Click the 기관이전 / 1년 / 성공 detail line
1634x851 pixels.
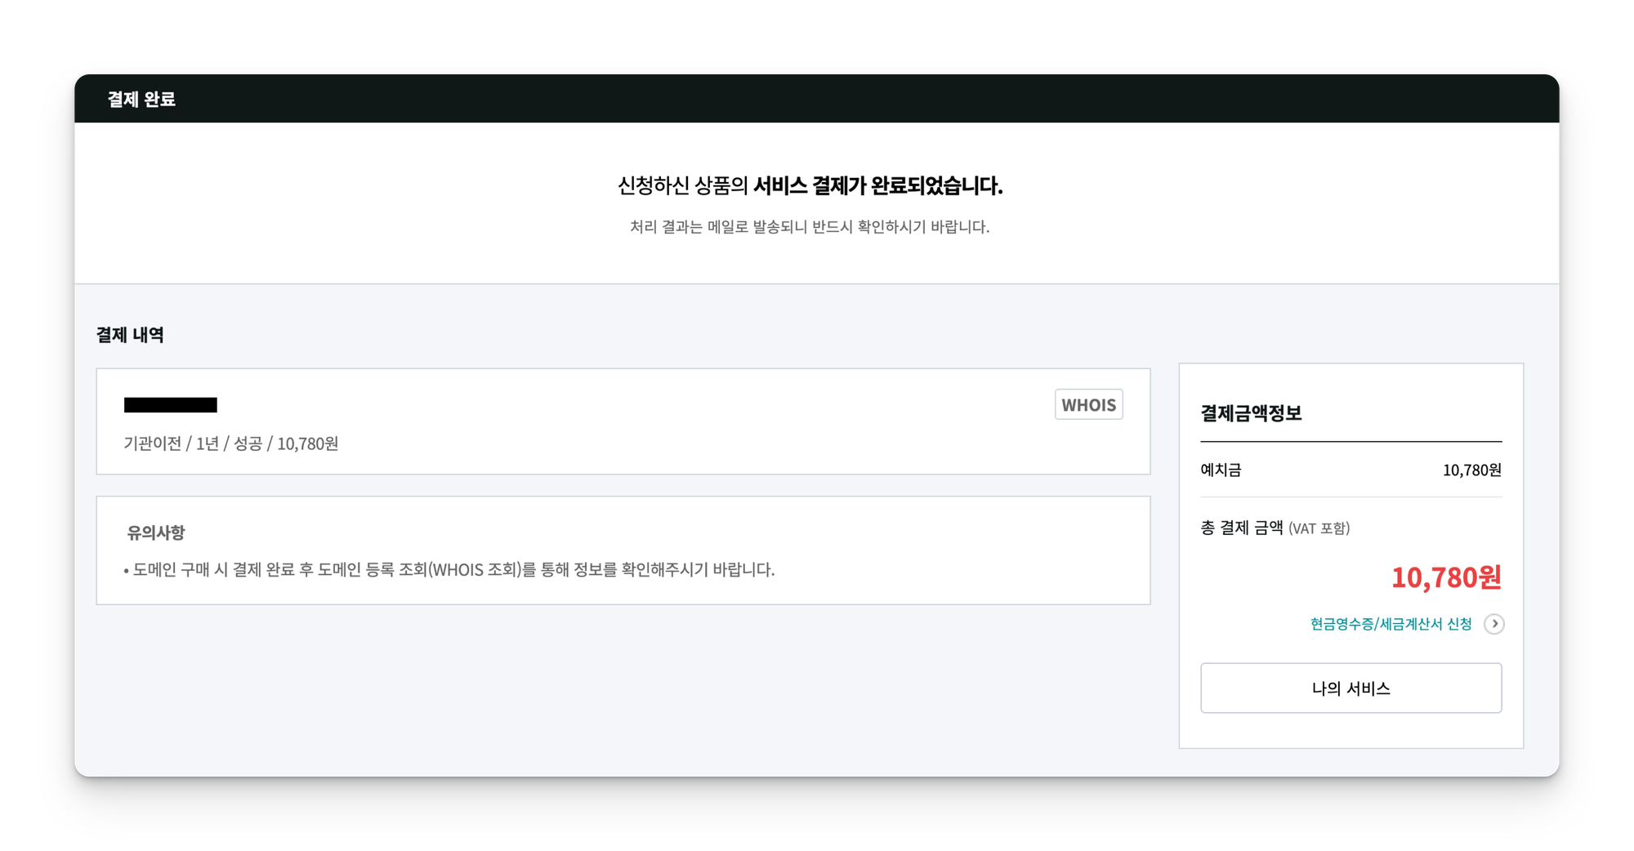[x=230, y=443]
